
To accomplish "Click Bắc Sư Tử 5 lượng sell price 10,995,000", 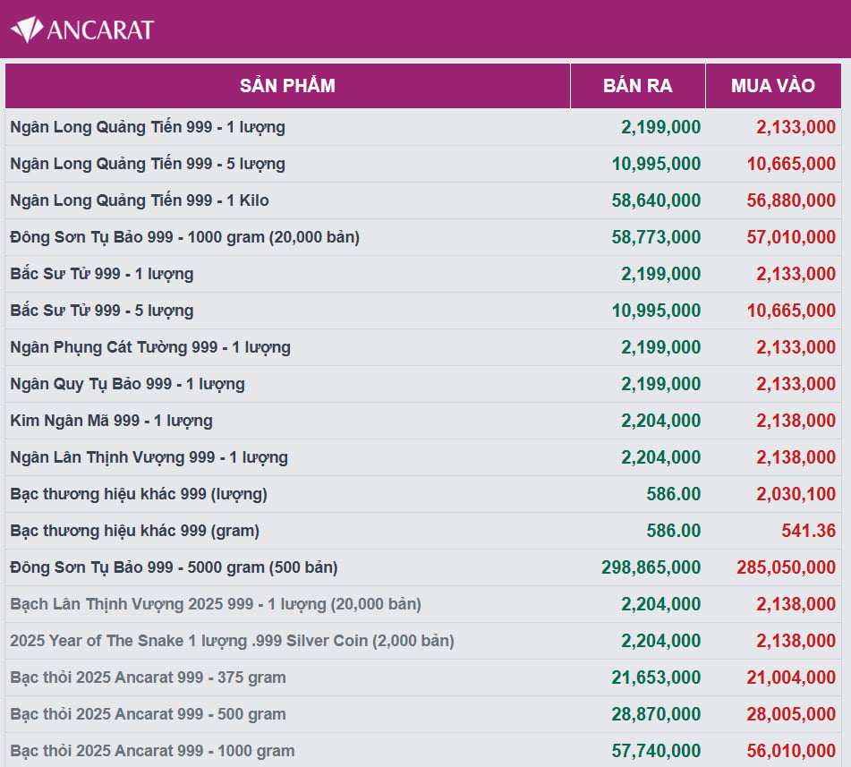I will [x=656, y=311].
